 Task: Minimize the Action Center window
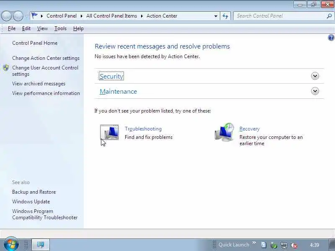300,5
